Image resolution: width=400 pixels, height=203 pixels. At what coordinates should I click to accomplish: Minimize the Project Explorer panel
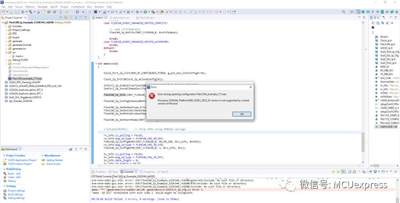81,17
